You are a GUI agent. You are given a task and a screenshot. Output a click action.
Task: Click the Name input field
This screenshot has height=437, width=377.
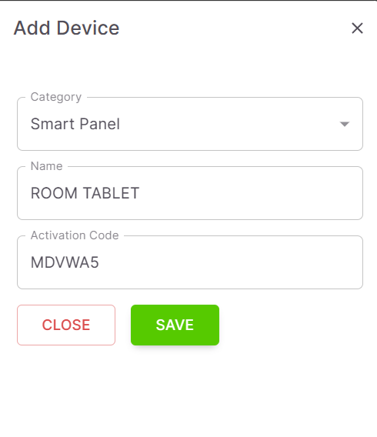coord(190,193)
